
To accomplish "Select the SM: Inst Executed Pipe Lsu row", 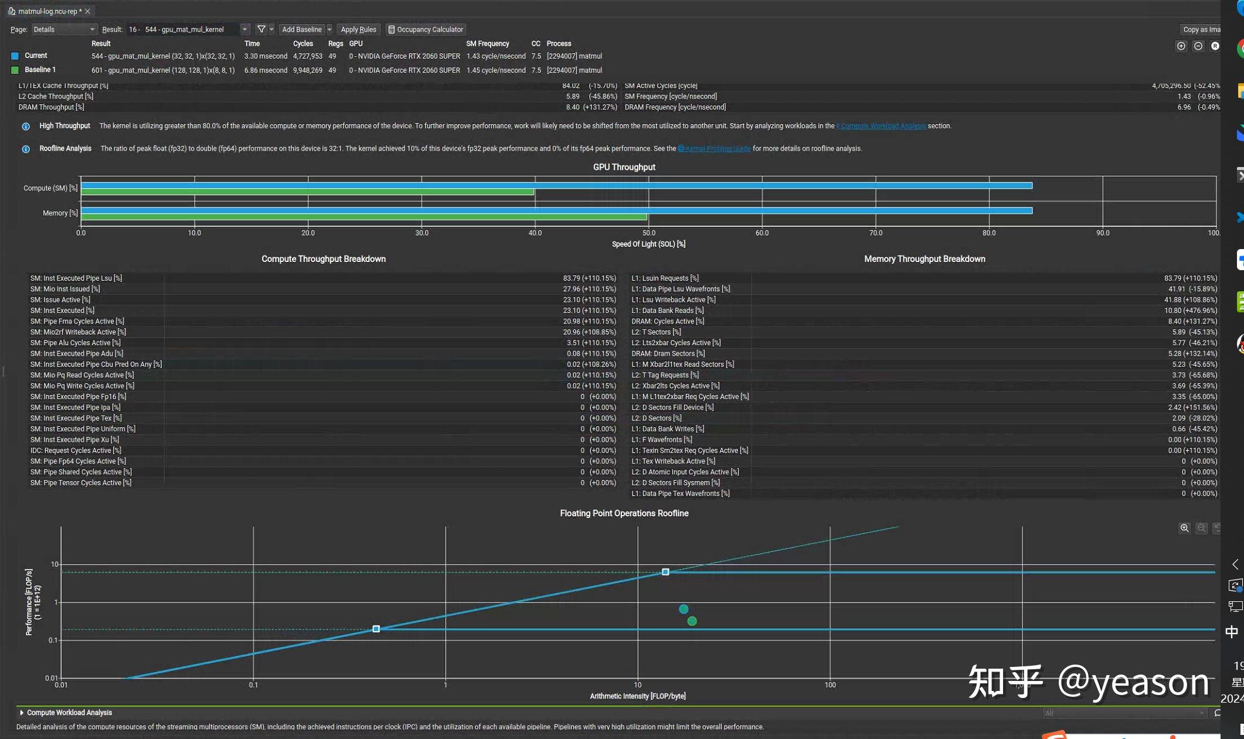I will coord(324,278).
